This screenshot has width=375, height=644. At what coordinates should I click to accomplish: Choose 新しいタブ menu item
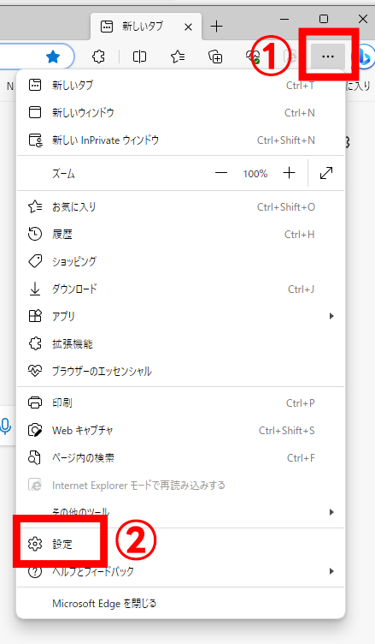pyautogui.click(x=180, y=86)
